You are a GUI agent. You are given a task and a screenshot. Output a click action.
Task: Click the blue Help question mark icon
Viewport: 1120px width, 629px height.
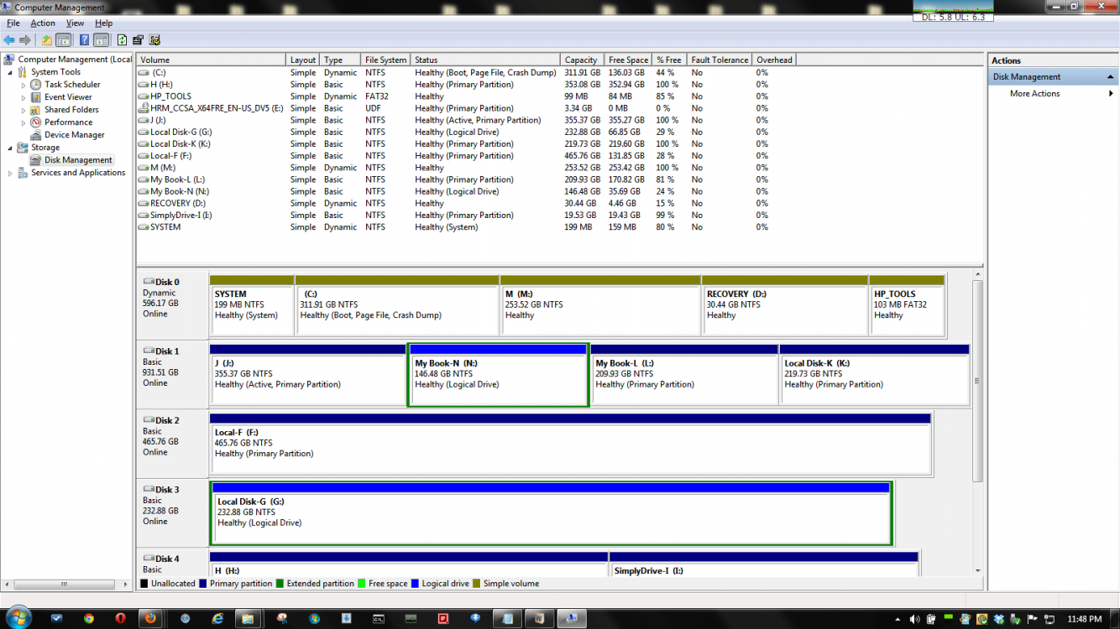[84, 39]
